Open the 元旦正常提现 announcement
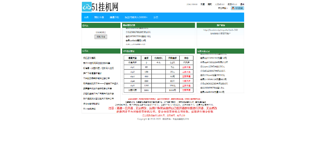This screenshot has width=326, height=150. click(89, 58)
